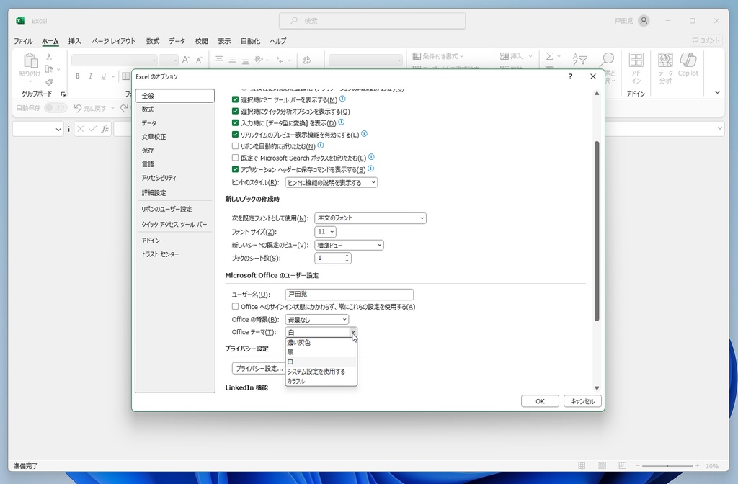Click info icon beside リボンを自動的に折りたたむ
This screenshot has height=484, width=738.
[x=321, y=145]
